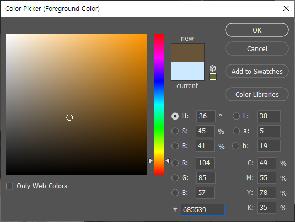
Task: Click the C (cyan) field showing 49
Action: pos(266,163)
